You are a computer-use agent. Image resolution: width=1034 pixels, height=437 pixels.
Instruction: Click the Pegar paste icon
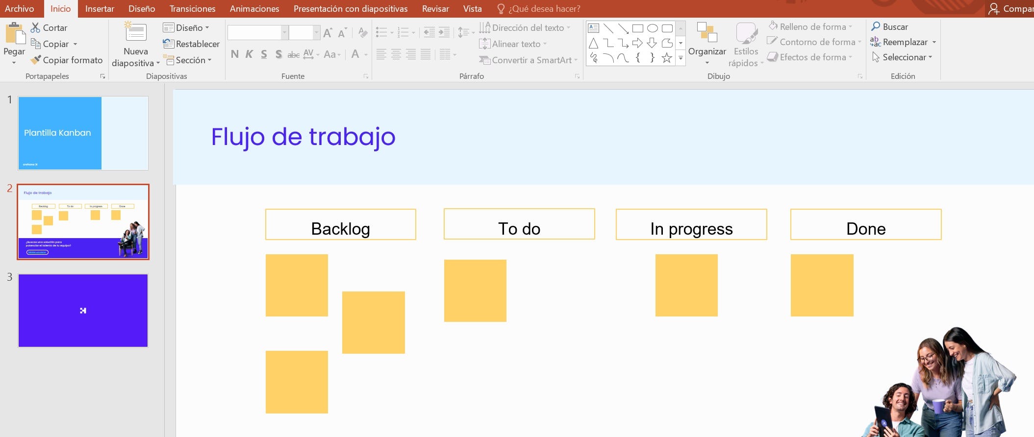(15, 33)
